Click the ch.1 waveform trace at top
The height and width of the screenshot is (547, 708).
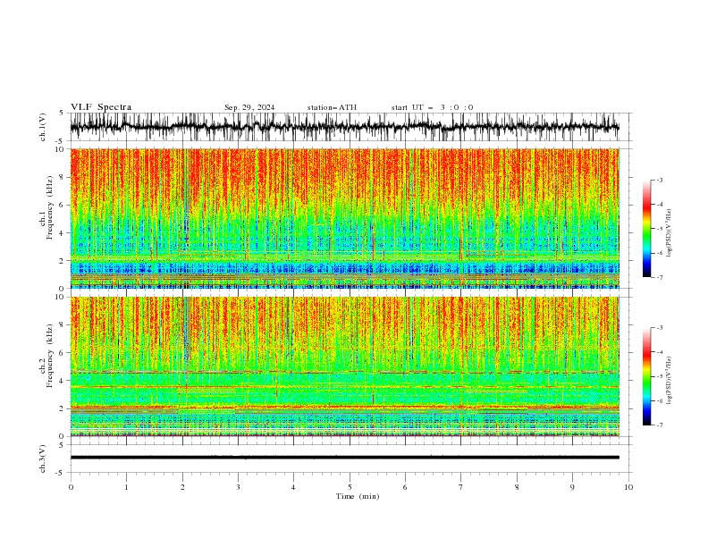345,127
